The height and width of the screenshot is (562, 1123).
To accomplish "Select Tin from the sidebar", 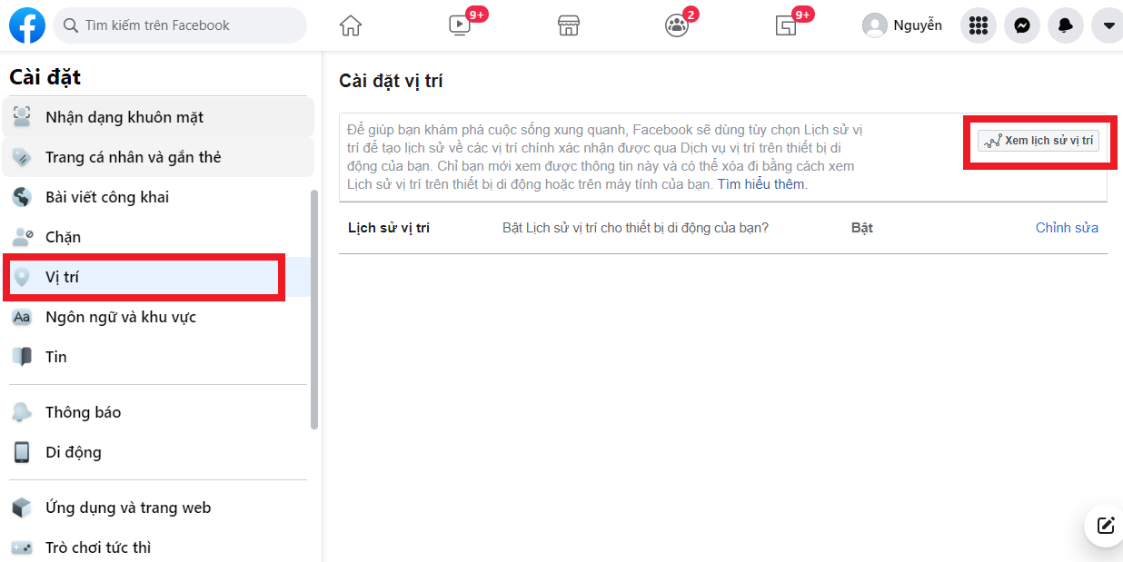I will point(56,356).
